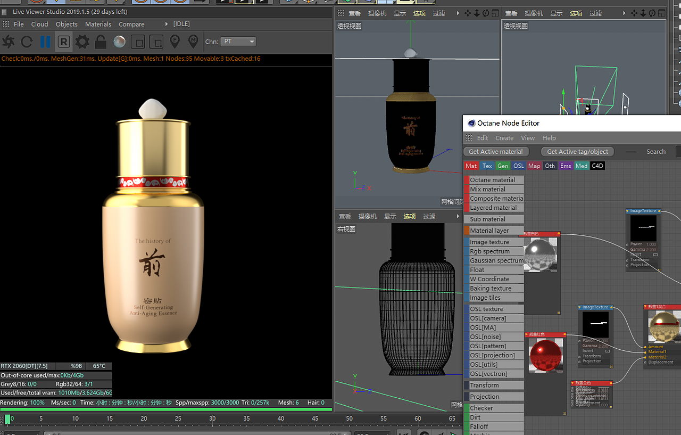Pause the Live Viewer render
Screen dimensions: 681x435
pyautogui.click(x=45, y=42)
